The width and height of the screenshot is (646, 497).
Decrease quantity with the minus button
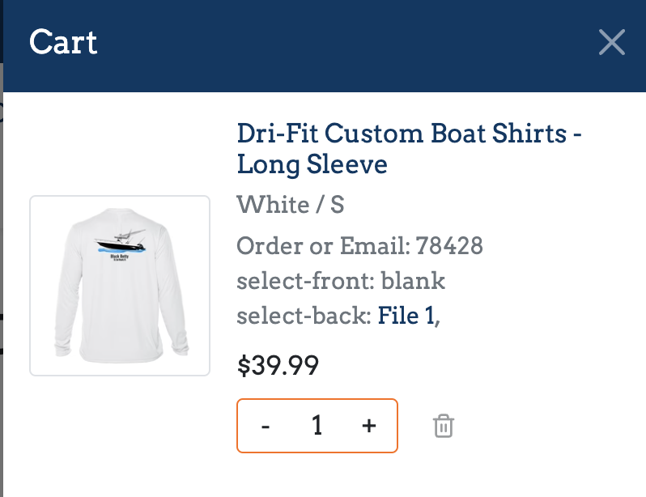(266, 426)
